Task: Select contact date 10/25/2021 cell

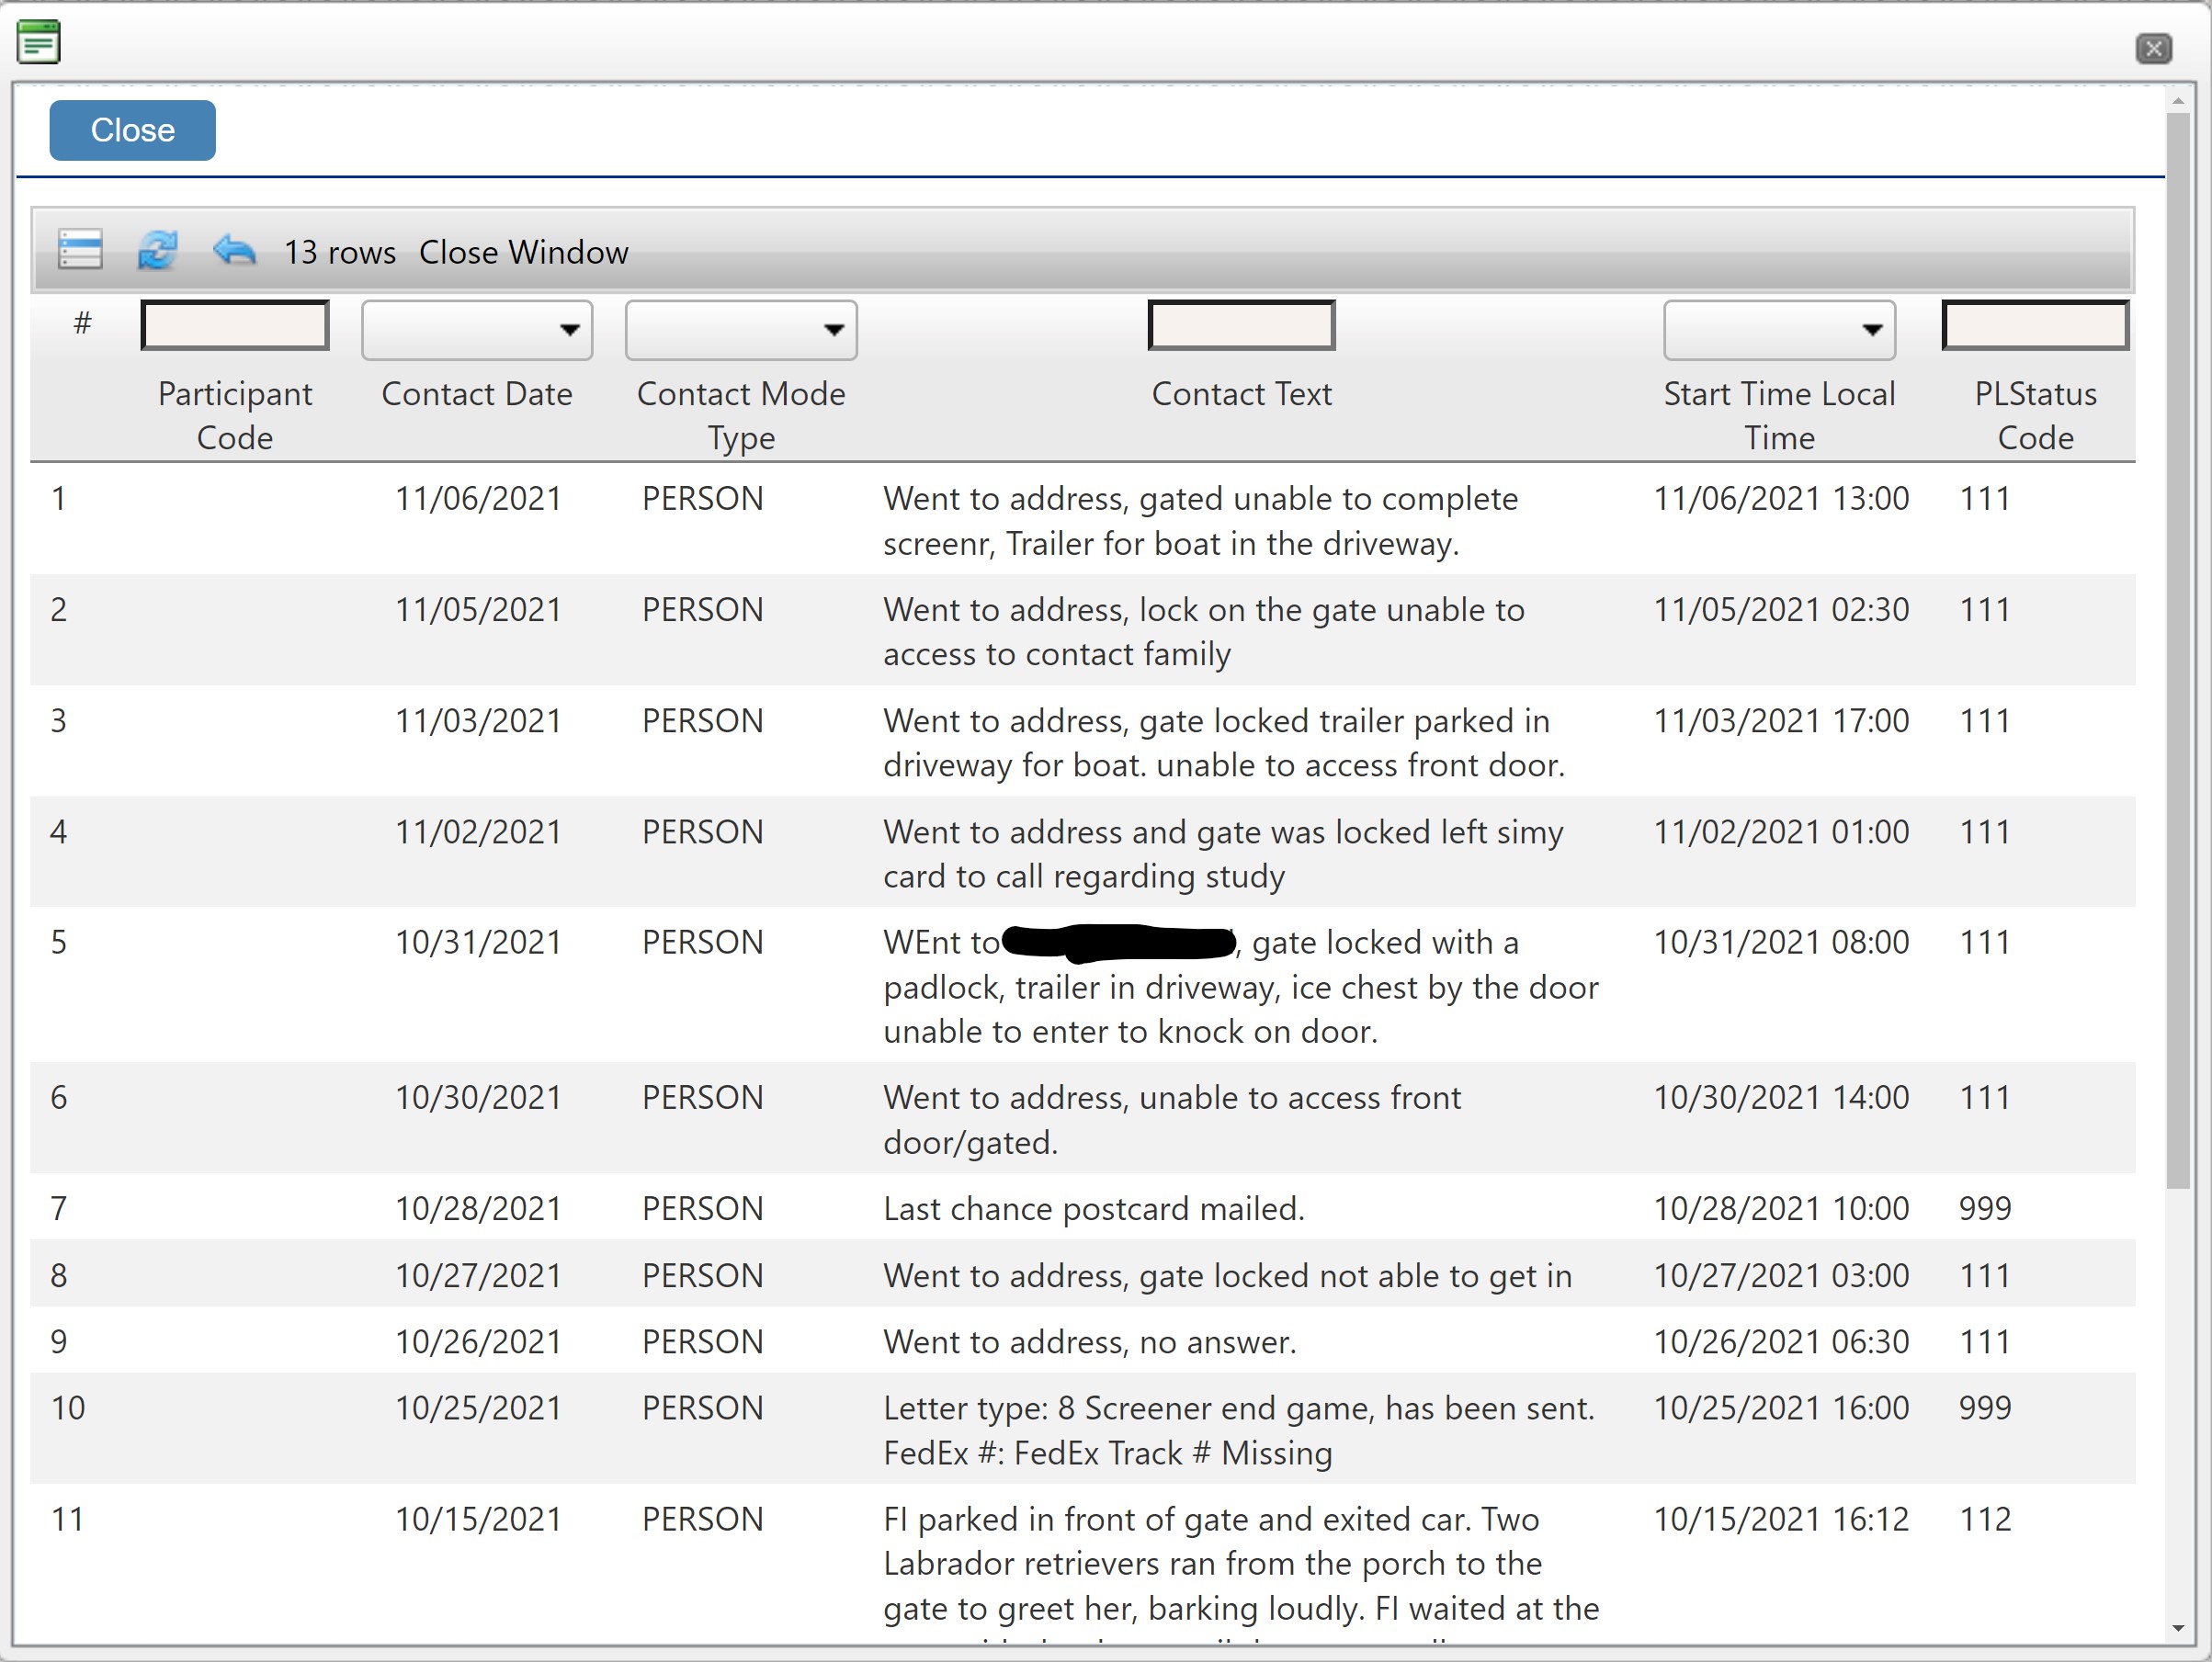Action: [x=478, y=1408]
